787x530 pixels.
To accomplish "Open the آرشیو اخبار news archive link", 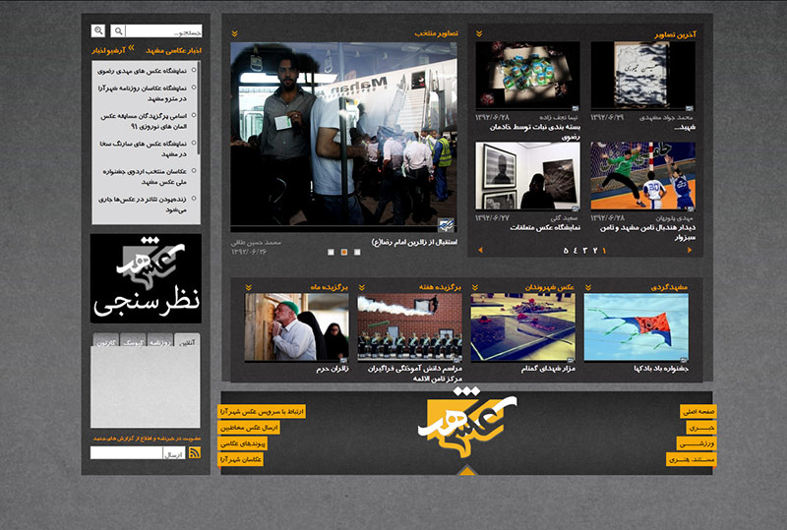I will click(x=108, y=51).
